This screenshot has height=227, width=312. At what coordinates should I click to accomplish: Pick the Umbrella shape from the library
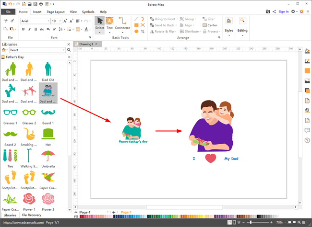pos(48,158)
